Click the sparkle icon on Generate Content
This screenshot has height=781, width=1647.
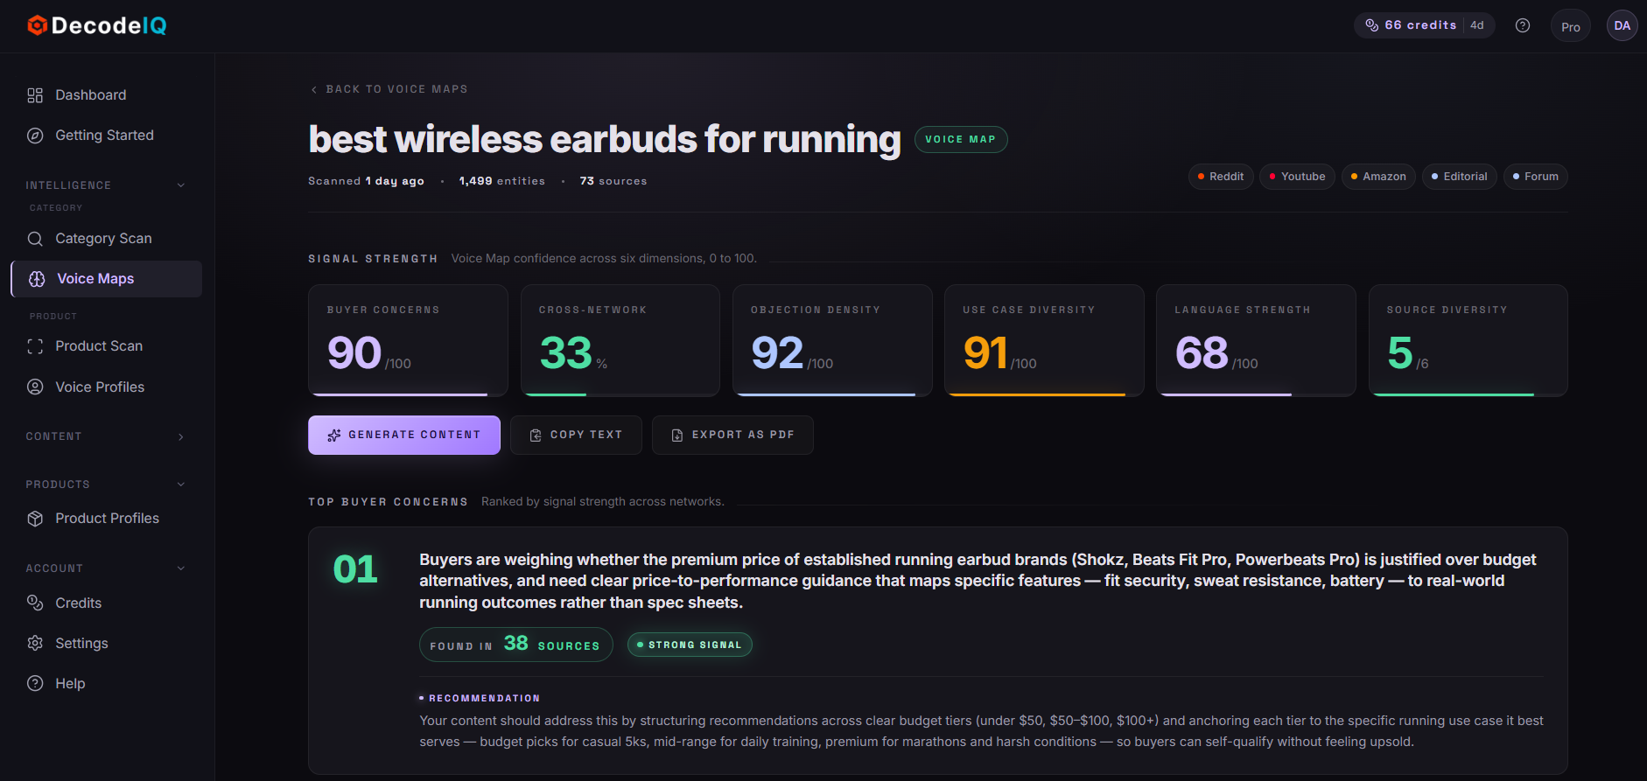click(334, 435)
